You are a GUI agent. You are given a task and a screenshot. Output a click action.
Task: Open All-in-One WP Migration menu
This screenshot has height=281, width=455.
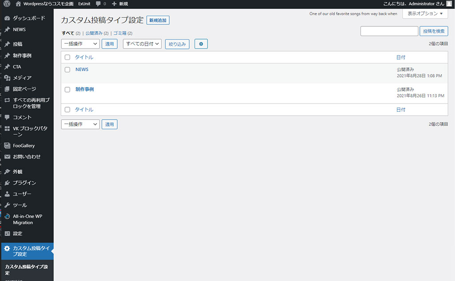[27, 219]
